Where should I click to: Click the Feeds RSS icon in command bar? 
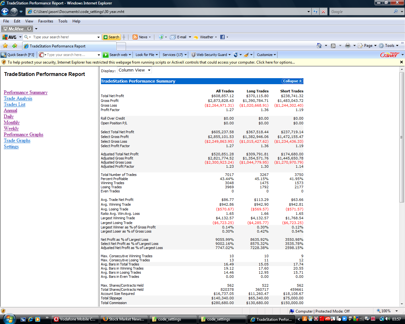(333, 46)
